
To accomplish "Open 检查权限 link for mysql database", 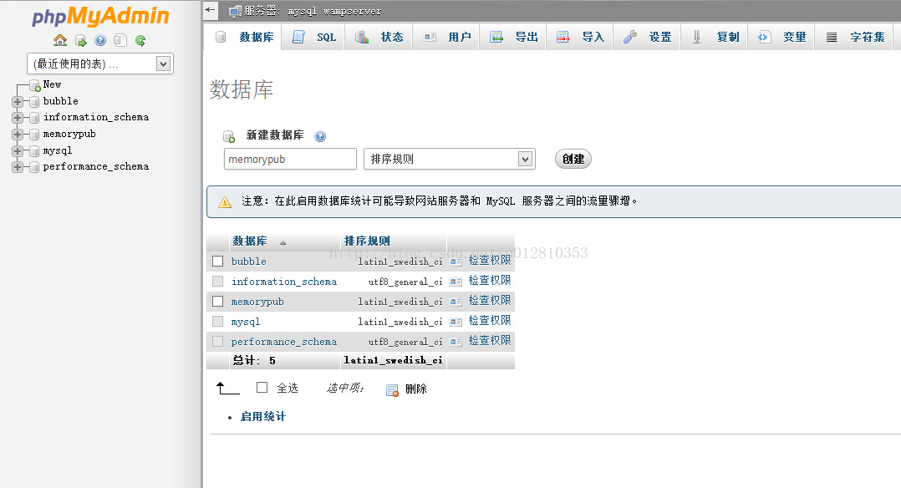I will (x=491, y=320).
